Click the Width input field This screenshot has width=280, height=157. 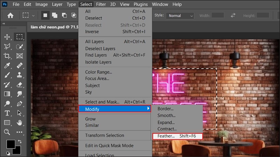(x=218, y=15)
